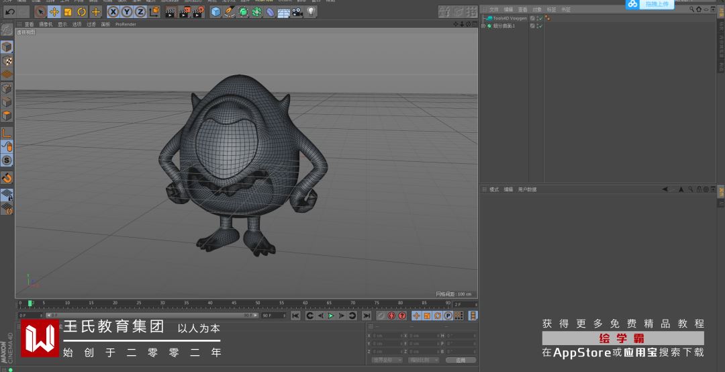The height and width of the screenshot is (372, 725).
Task: Click the preview range slider bar
Action: [151, 316]
